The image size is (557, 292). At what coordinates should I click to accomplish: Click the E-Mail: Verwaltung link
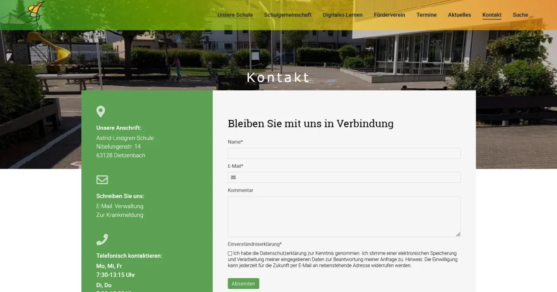(120, 206)
